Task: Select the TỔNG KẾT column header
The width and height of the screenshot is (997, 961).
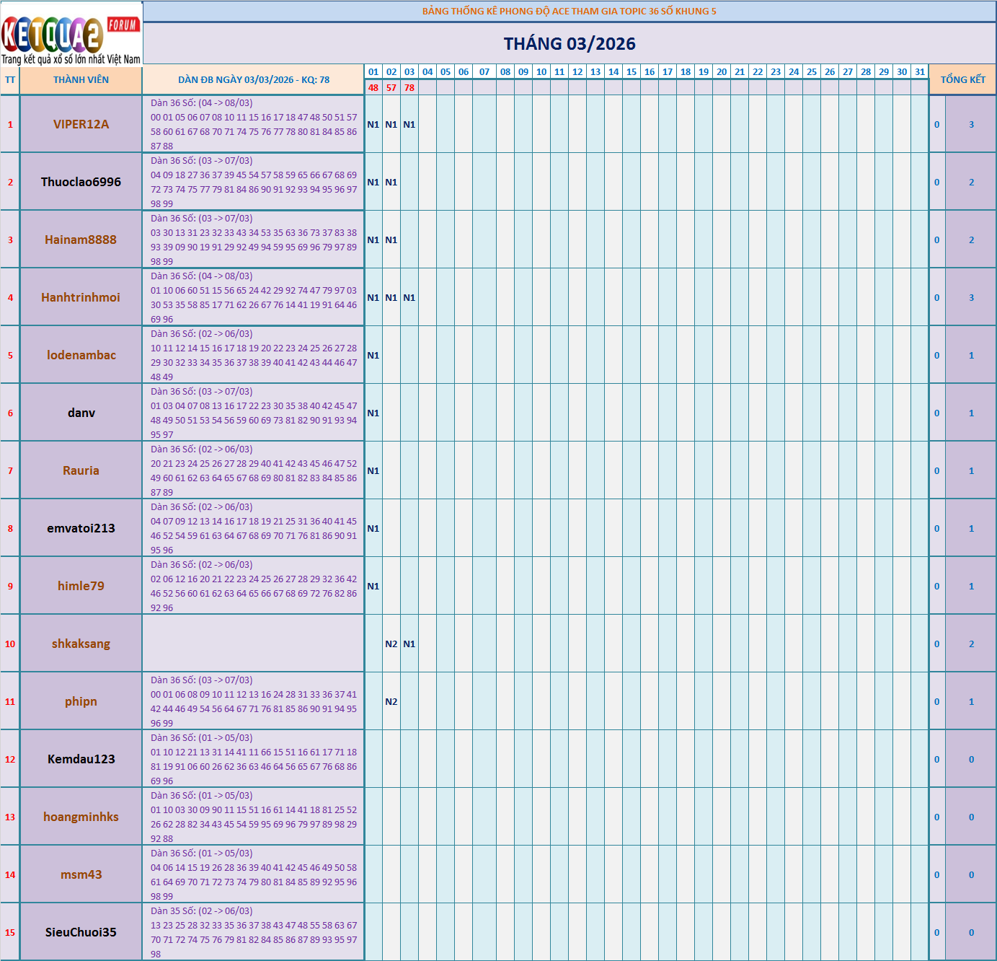Action: [964, 79]
